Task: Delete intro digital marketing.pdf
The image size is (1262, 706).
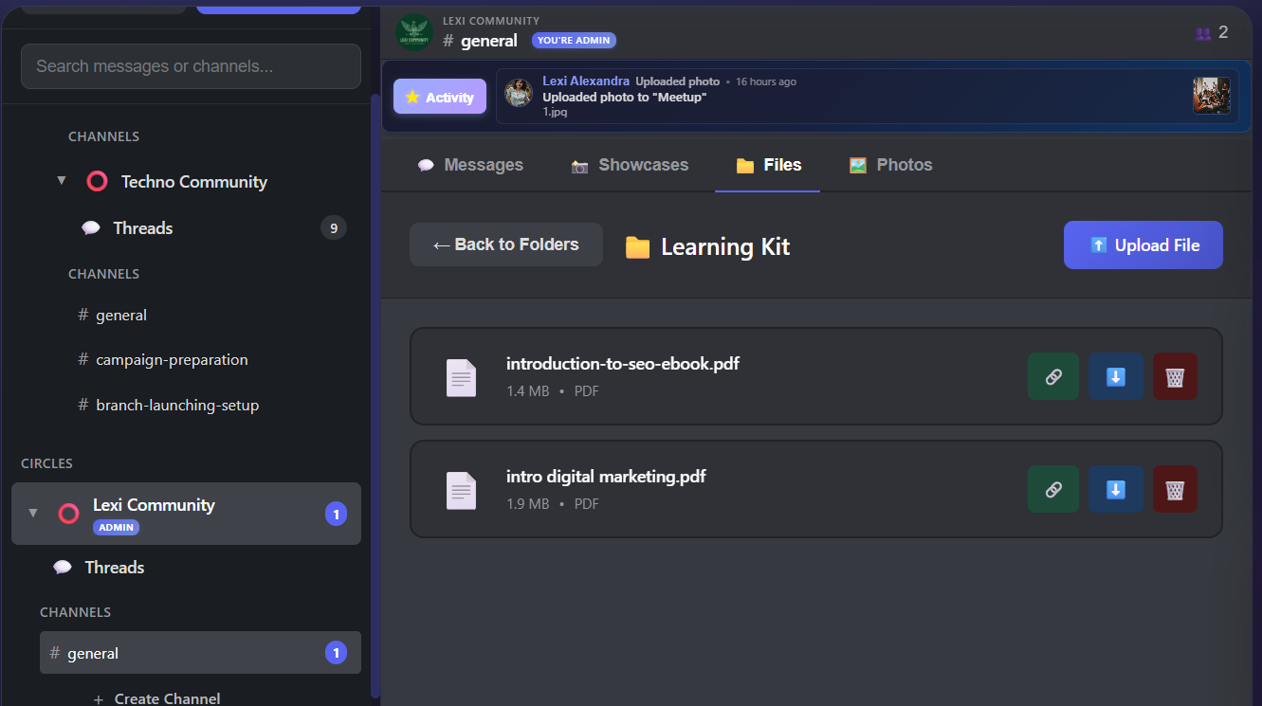Action: (x=1175, y=489)
